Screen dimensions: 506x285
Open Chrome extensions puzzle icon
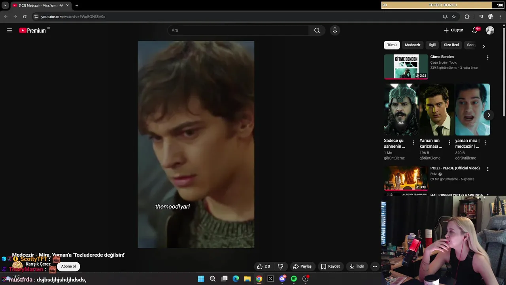[x=467, y=17]
